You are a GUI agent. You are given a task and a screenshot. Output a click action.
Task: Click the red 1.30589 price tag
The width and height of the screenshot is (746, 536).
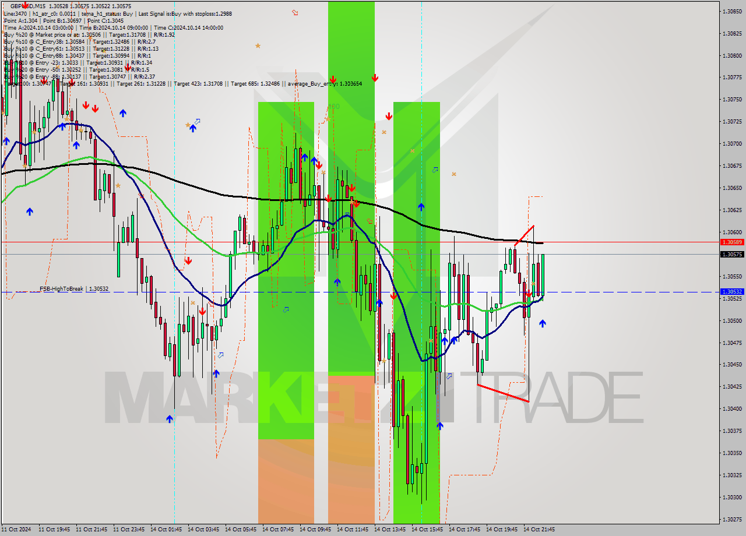(731, 242)
